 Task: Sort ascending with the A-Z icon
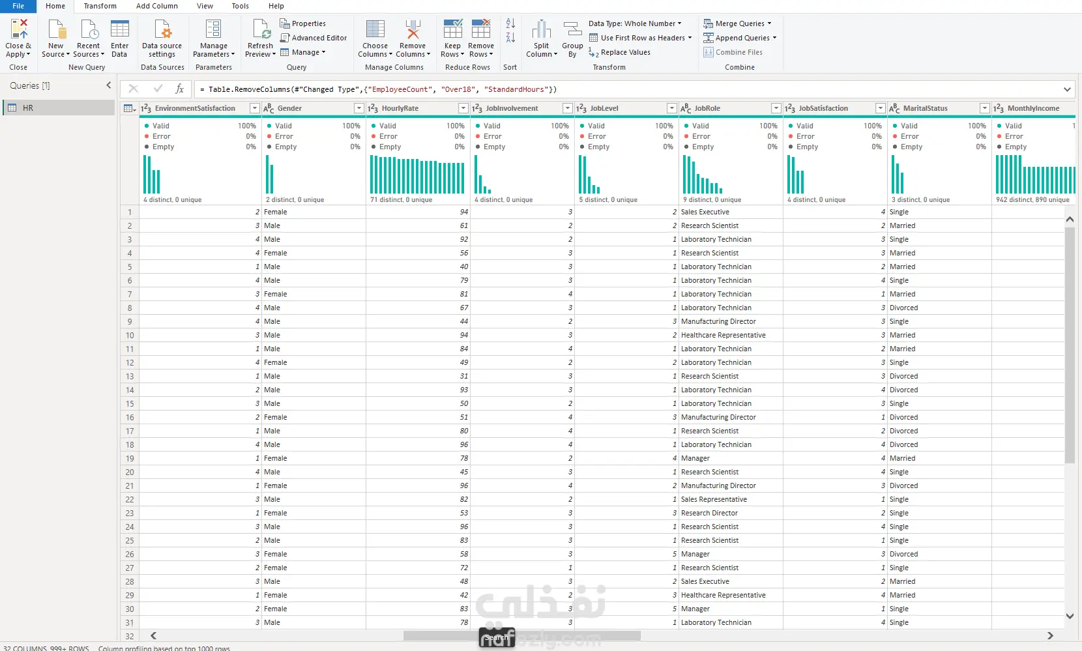(x=510, y=23)
